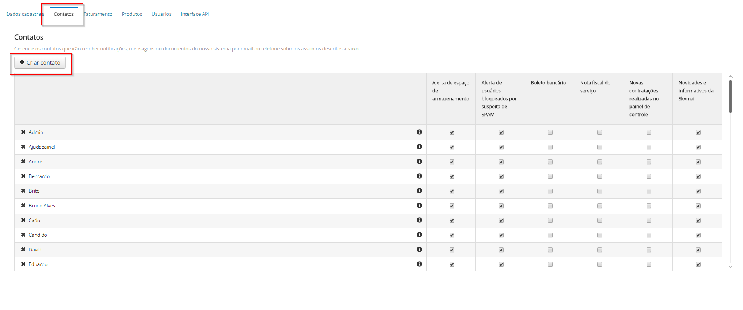Switch to the Faturamento tab
Screen dimensions: 743x310
(98, 14)
